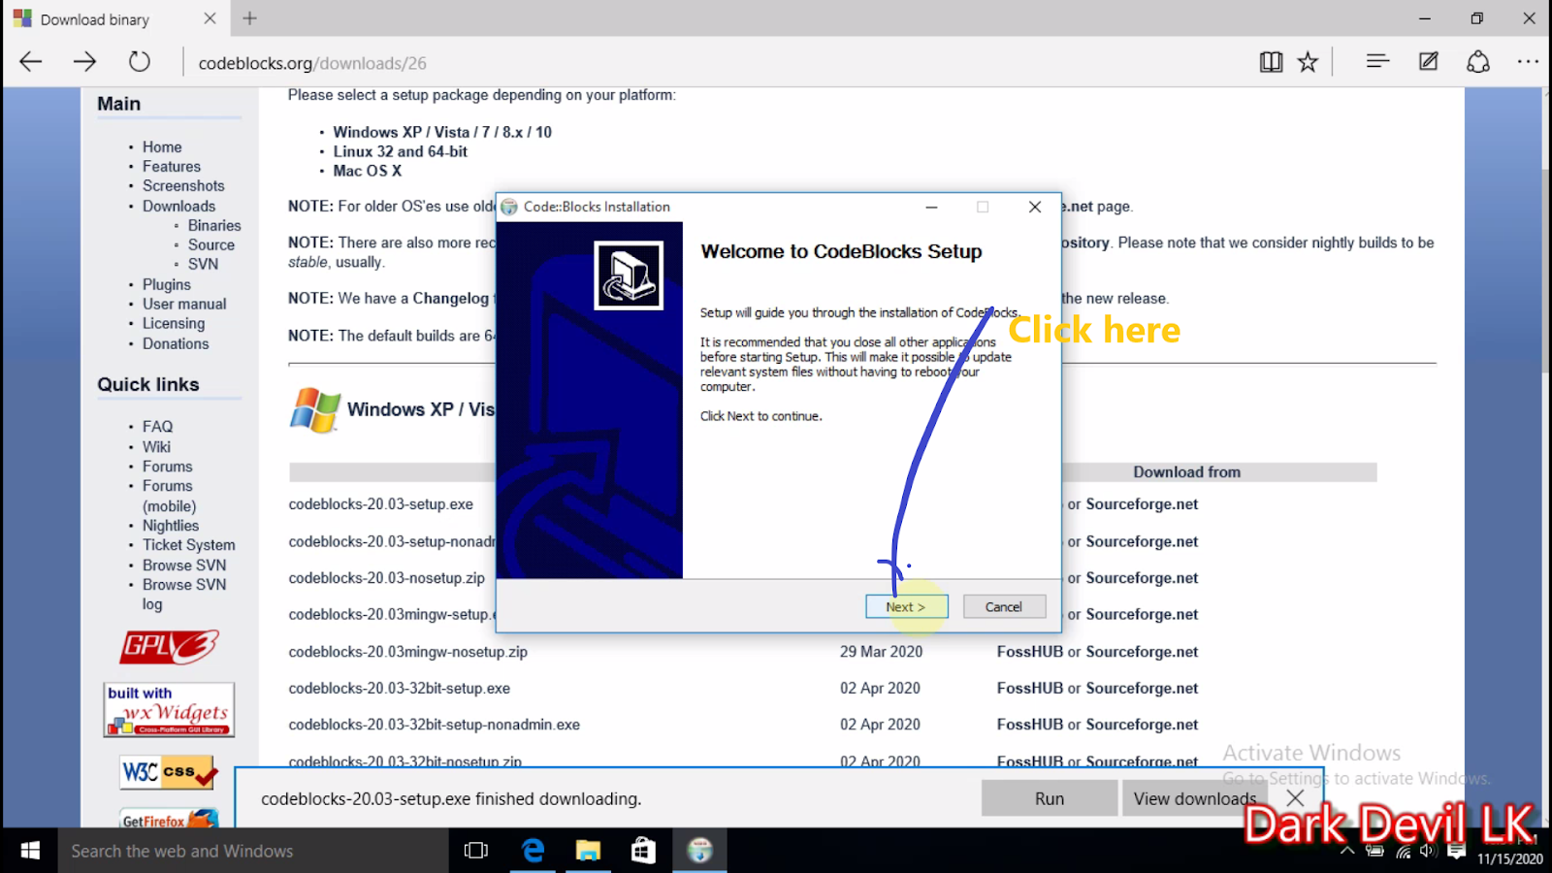Viewport: 1552px width, 873px height.
Task: Open the Changelog link
Action: pyautogui.click(x=451, y=298)
